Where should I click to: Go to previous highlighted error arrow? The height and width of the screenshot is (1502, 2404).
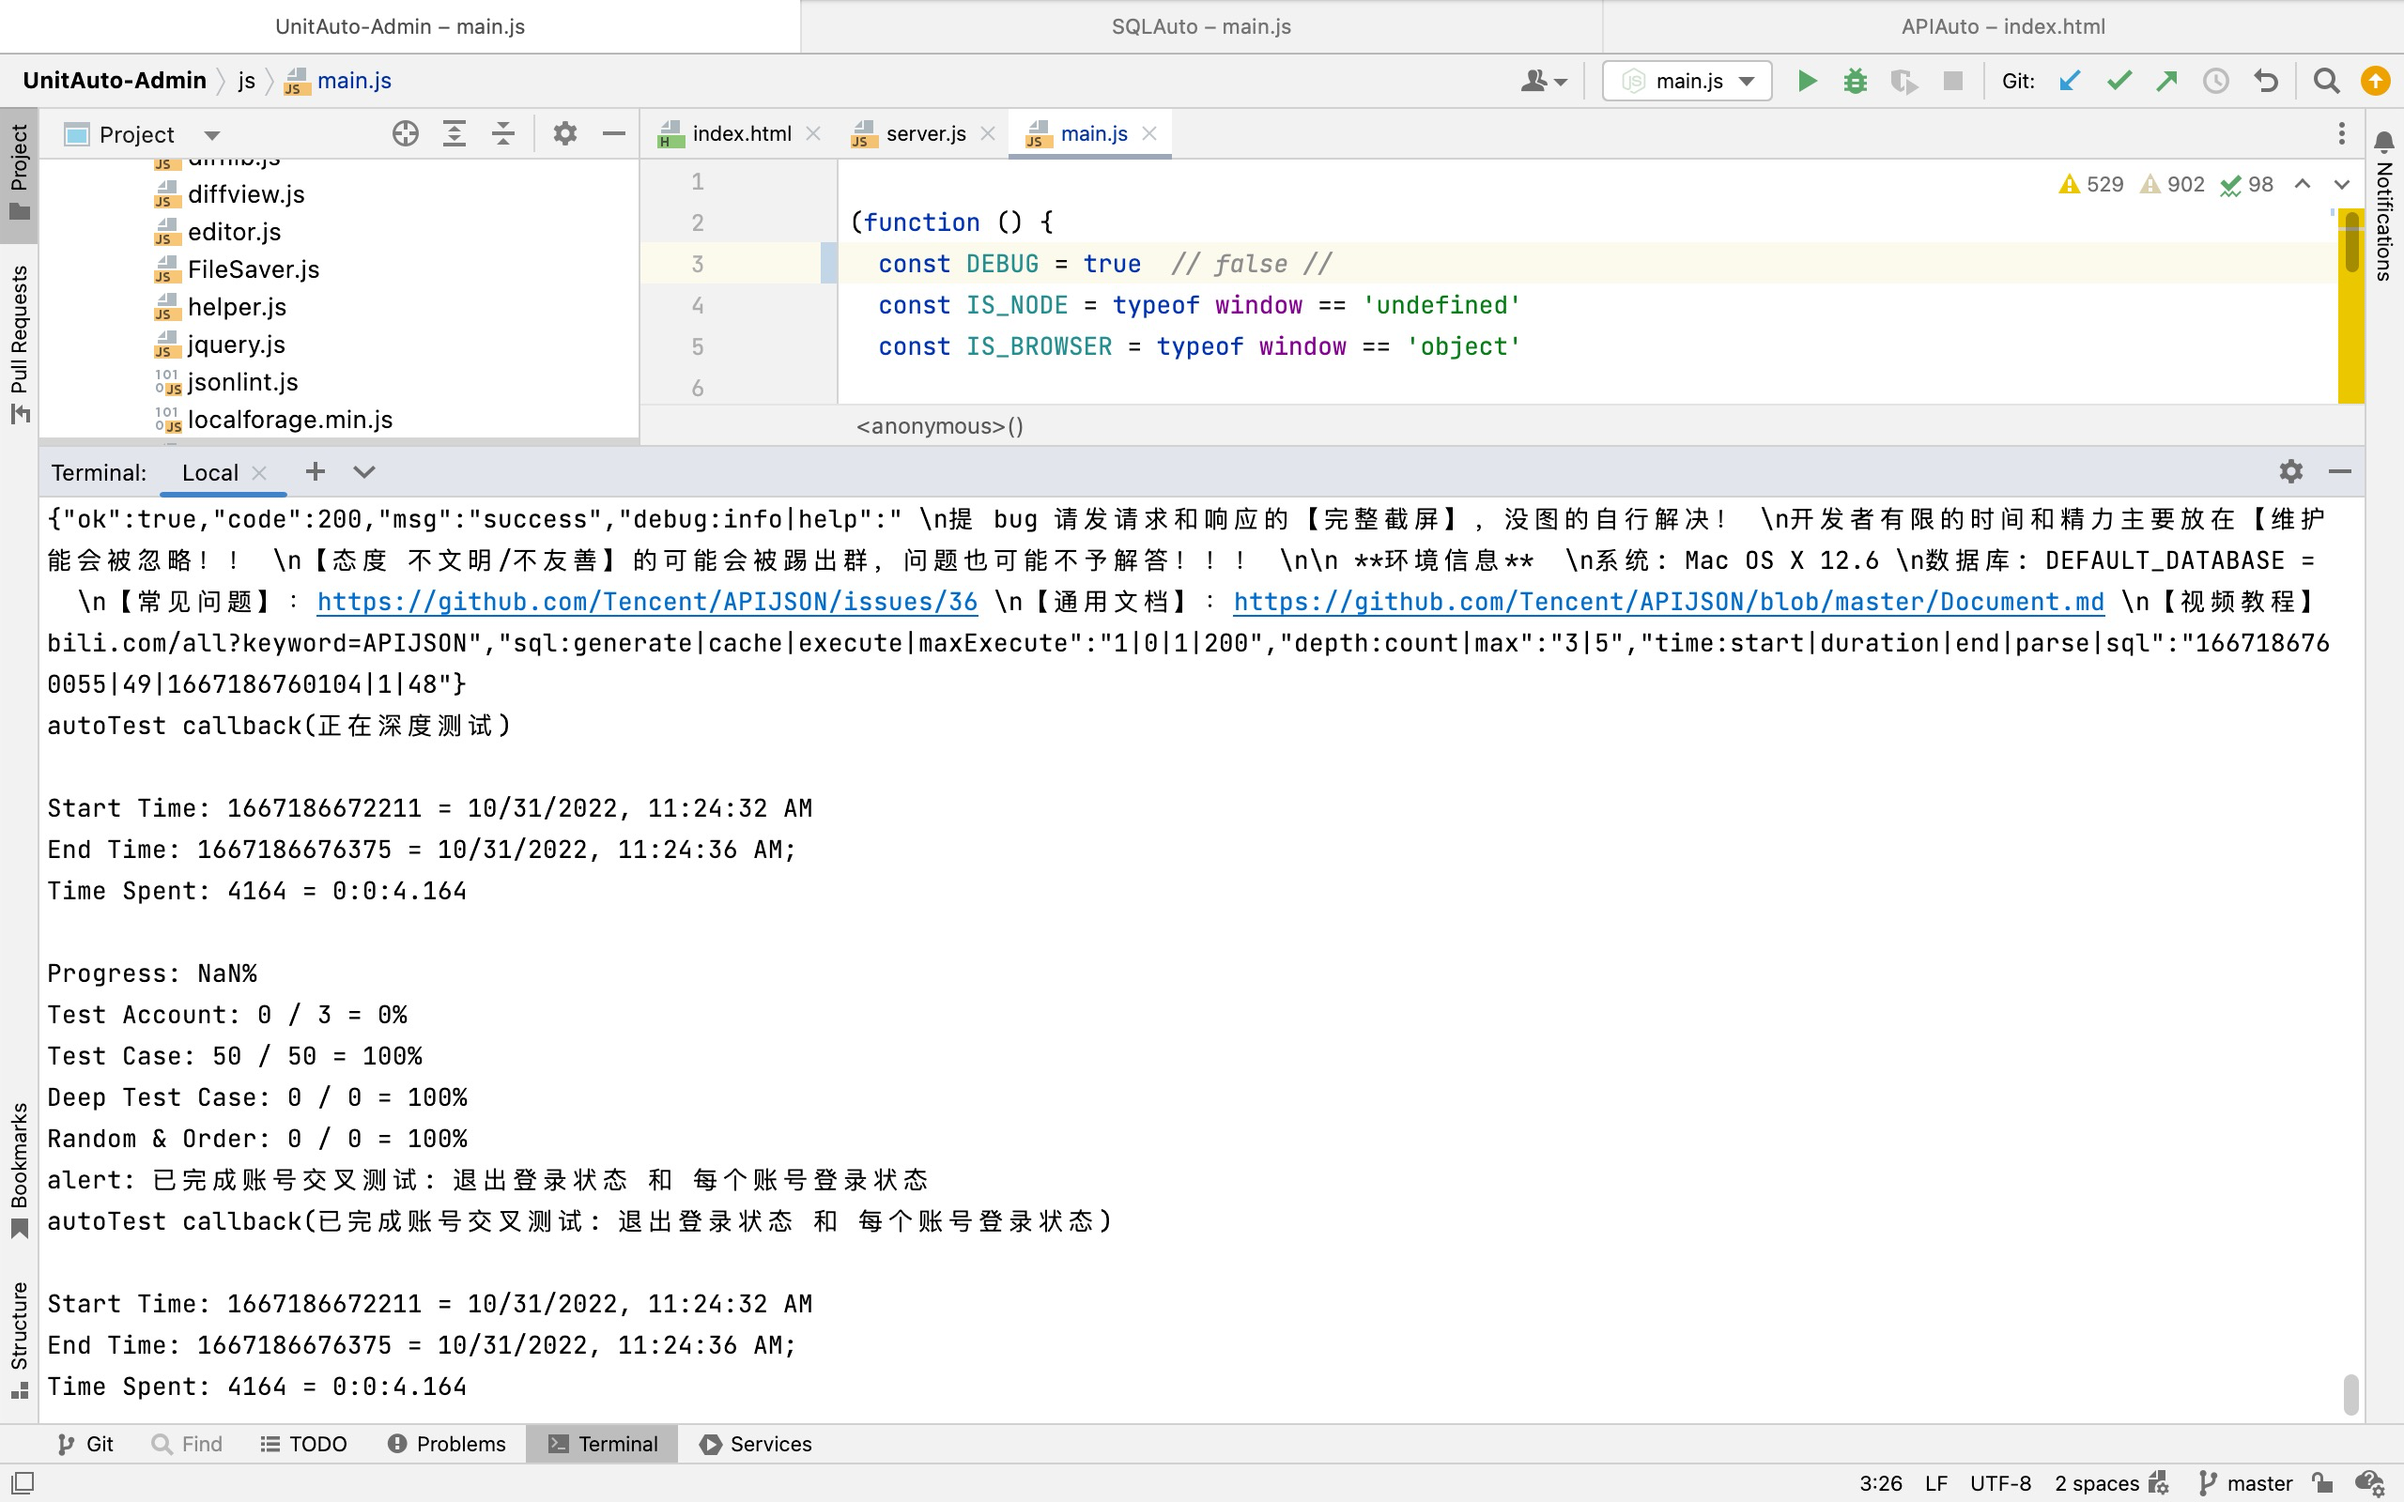[x=2302, y=184]
